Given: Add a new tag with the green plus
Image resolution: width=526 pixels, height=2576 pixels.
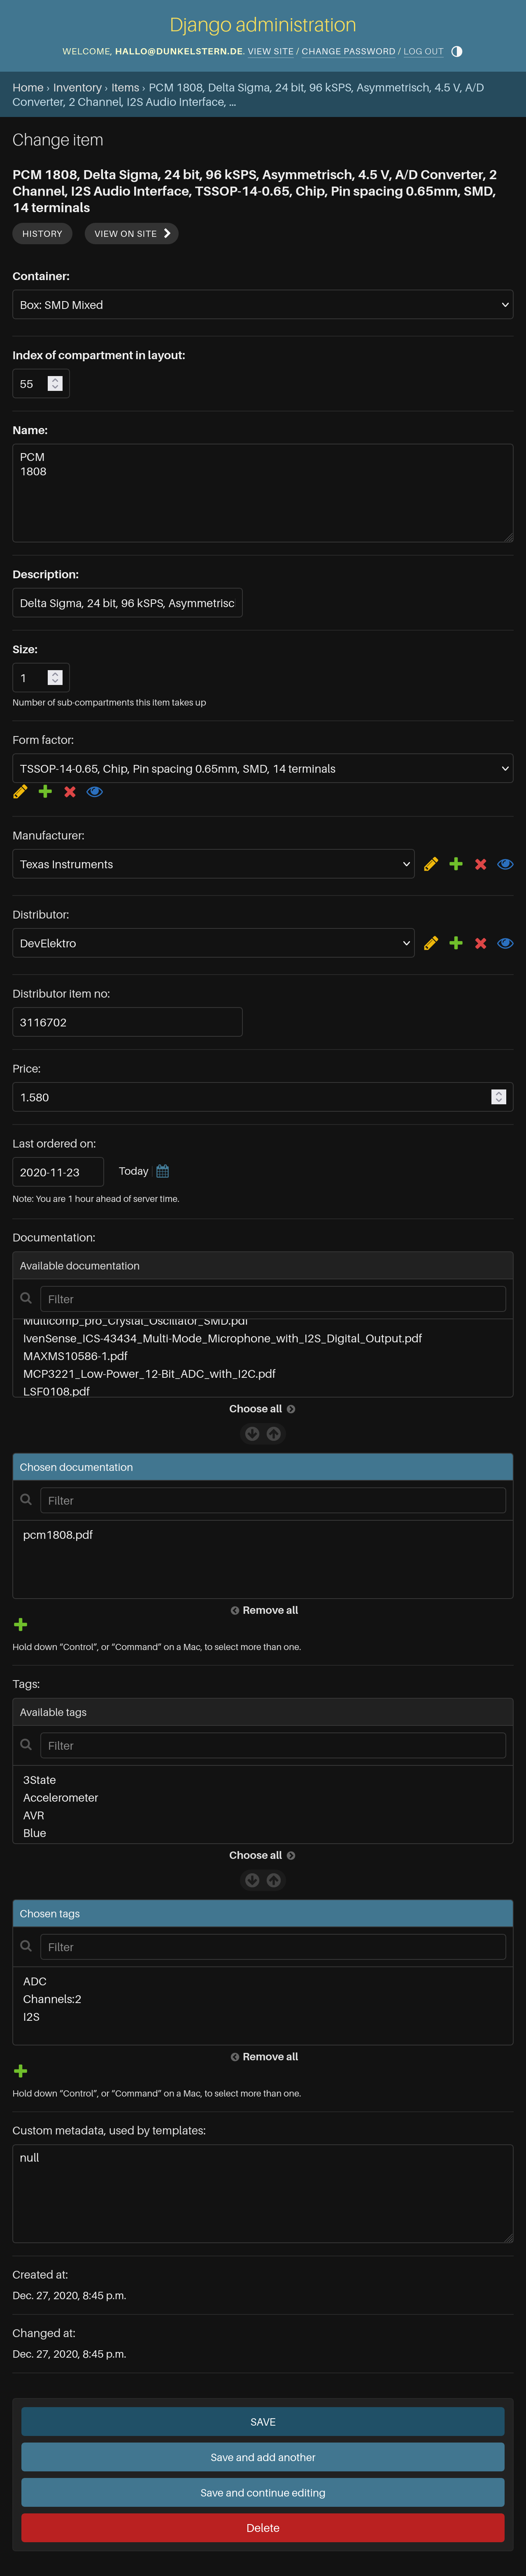Looking at the screenshot, I should [x=21, y=2071].
